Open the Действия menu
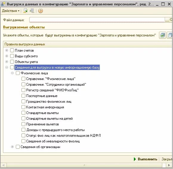The height and width of the screenshot is (169, 173). [11, 11]
